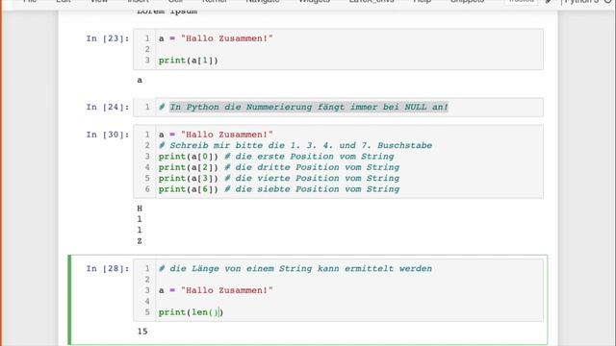This screenshot has height=346, width=616.
Task: Place cursor on a = "Hallo Zusammen!" in cell In [23]
Action: point(216,38)
